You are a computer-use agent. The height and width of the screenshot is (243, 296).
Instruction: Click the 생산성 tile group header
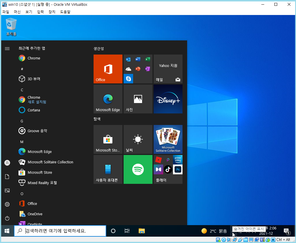tap(99, 48)
